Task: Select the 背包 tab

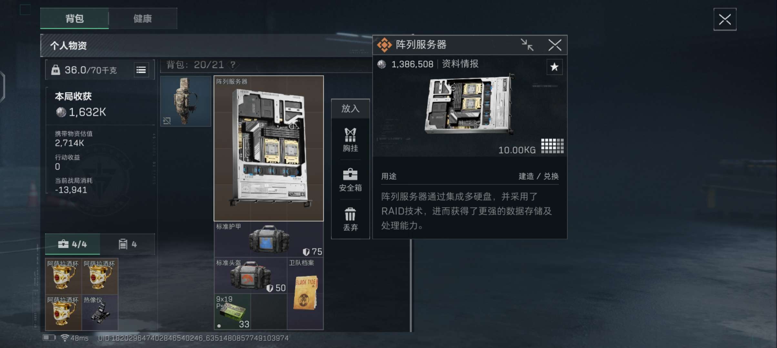Action: pyautogui.click(x=75, y=19)
